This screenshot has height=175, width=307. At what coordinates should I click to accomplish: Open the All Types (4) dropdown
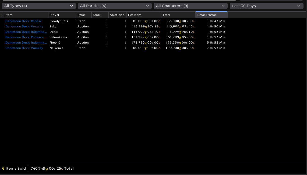coord(39,6)
